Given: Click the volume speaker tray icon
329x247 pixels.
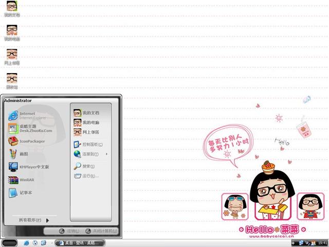Looking at the screenshot, I should pyautogui.click(x=307, y=243).
